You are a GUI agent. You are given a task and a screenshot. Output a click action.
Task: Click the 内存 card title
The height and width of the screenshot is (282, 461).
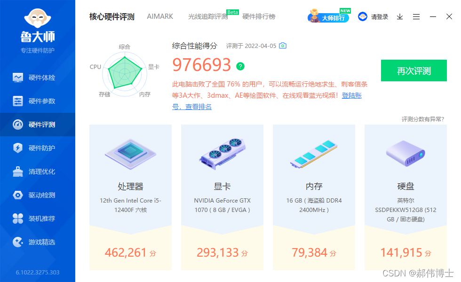[314, 186]
